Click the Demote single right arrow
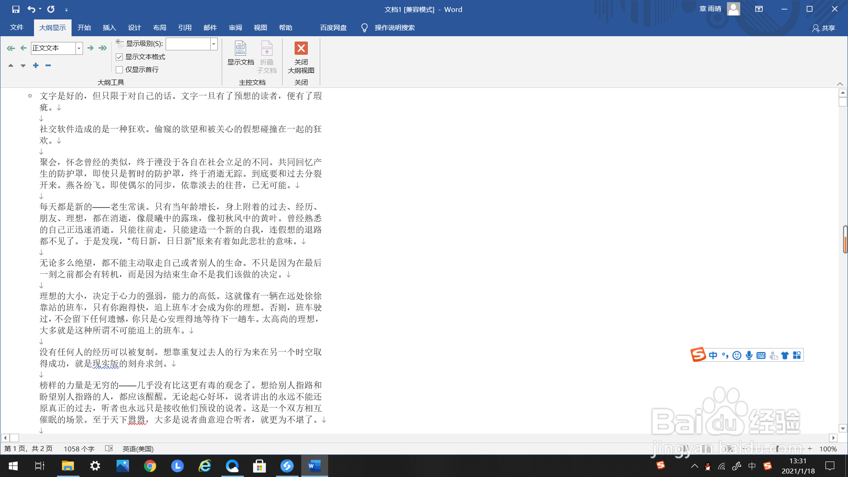The image size is (848, 477). 90,48
